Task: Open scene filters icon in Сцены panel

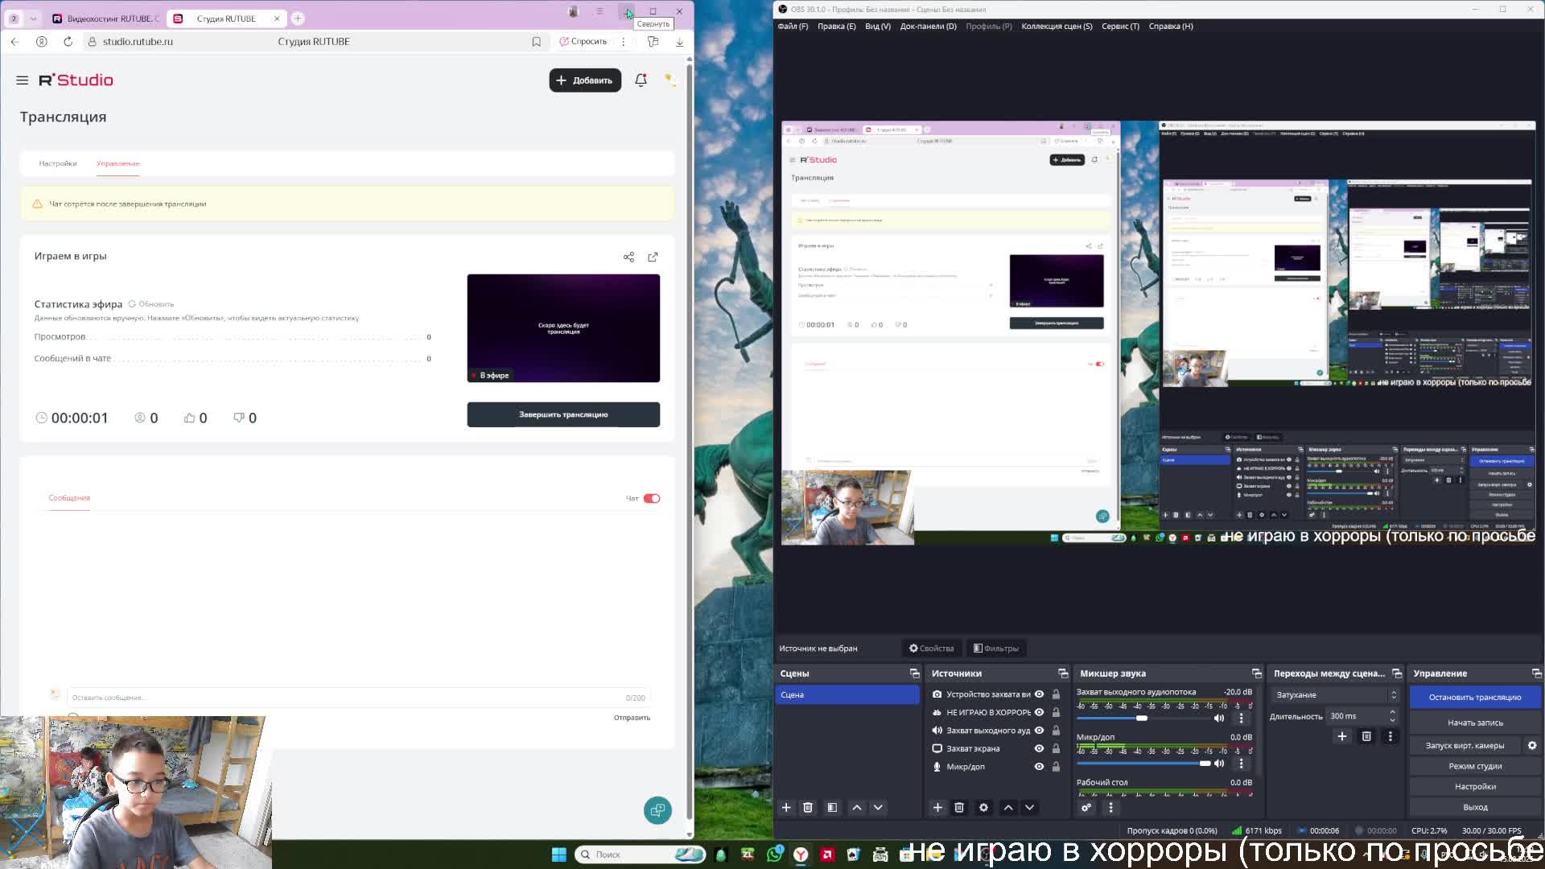Action: click(832, 808)
